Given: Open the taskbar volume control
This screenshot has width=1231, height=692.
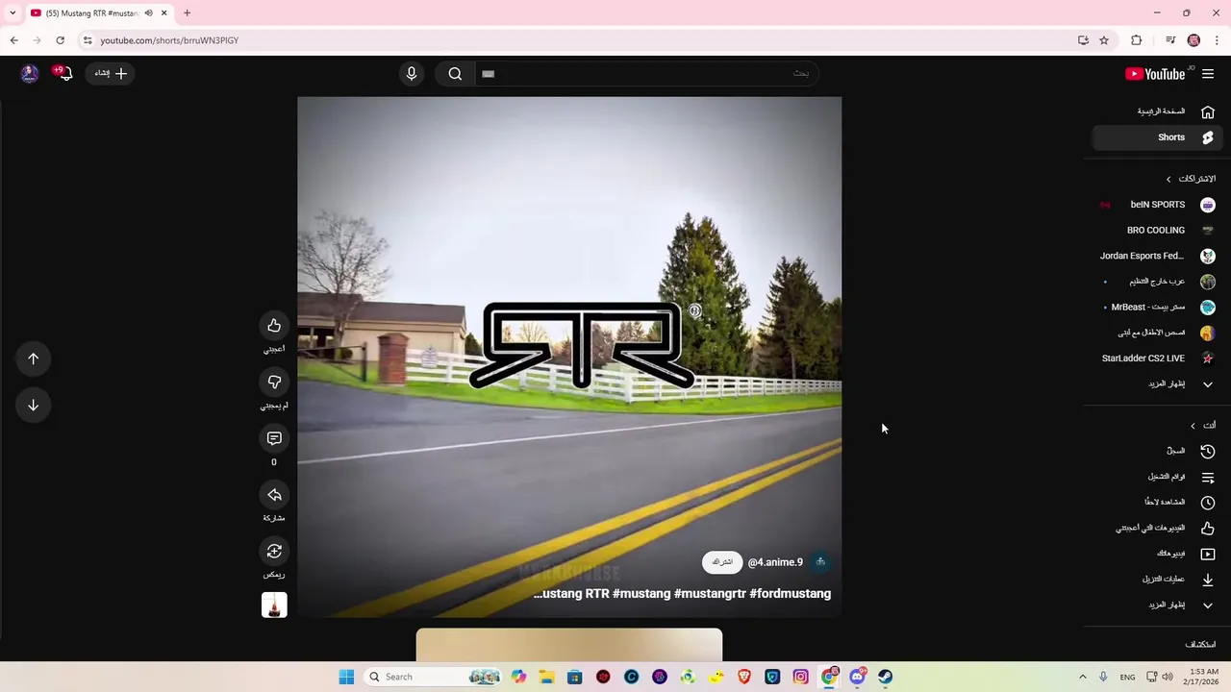Looking at the screenshot, I should point(1167,677).
